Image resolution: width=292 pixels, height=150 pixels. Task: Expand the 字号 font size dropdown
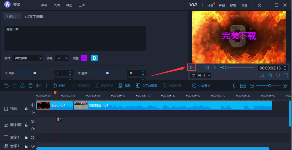(x=62, y=58)
